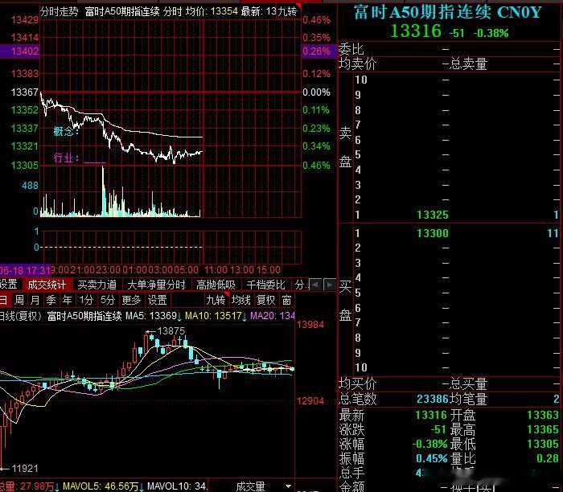Click the 总笔数 value 23386
This screenshot has height=492, width=563.
coord(433,399)
